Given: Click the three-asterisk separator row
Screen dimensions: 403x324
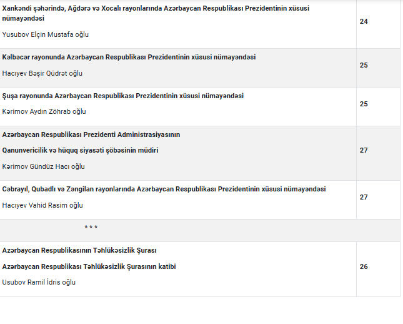Looking at the screenshot, I should click(x=91, y=228).
